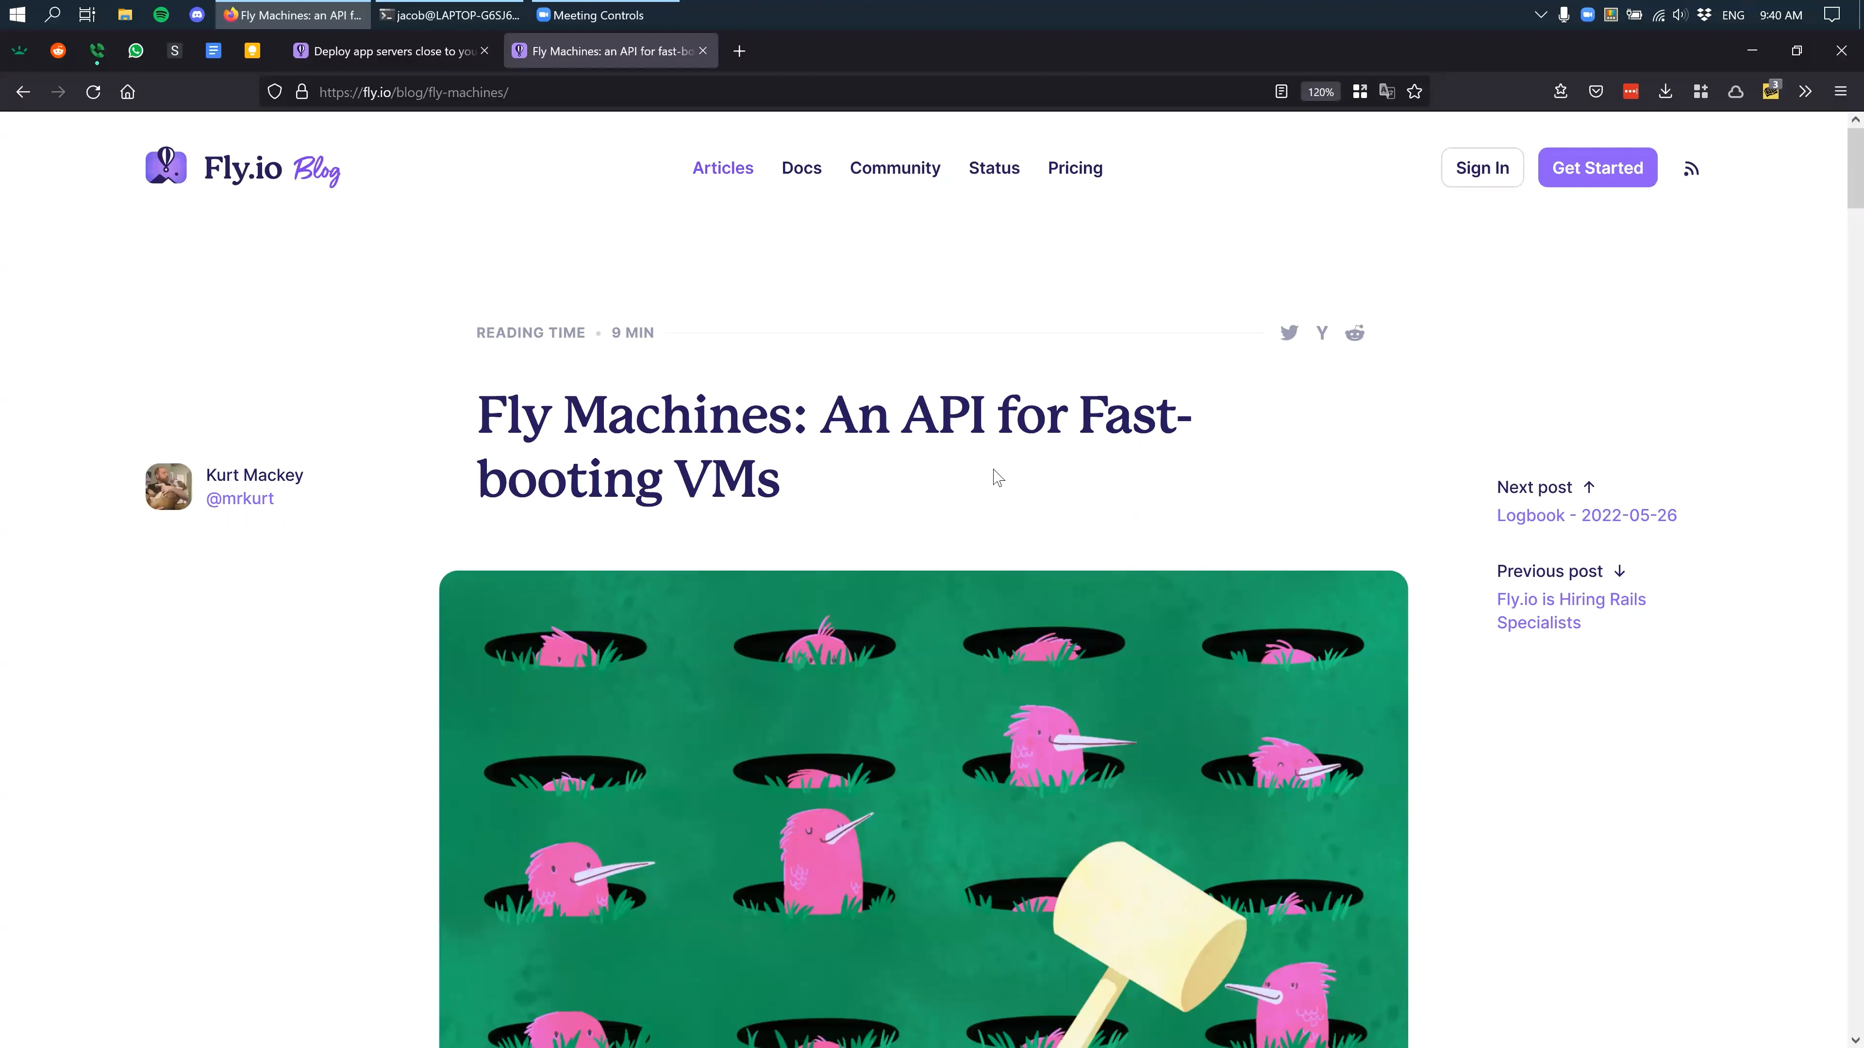Image resolution: width=1864 pixels, height=1048 pixels.
Task: Click the Get Started button
Action: click(x=1597, y=167)
